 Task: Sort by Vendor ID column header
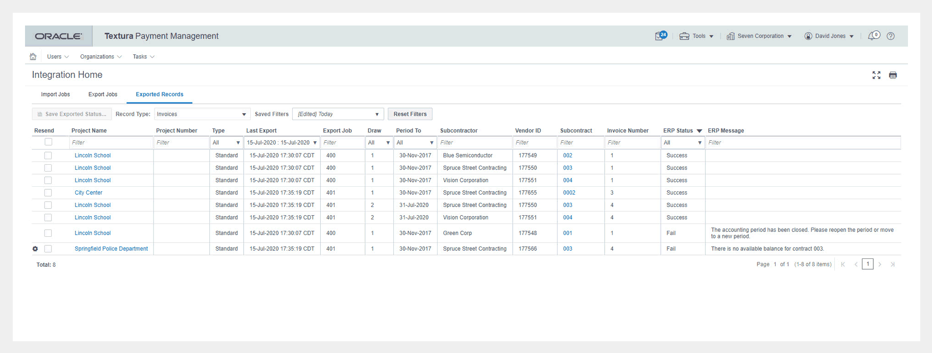pos(528,131)
